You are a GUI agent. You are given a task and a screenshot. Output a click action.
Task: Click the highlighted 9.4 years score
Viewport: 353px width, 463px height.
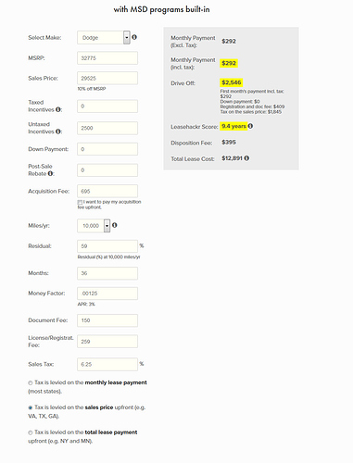pos(233,126)
